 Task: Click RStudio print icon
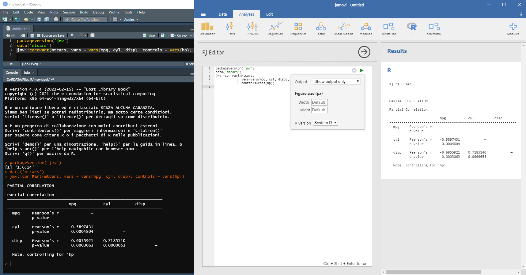[56, 19]
